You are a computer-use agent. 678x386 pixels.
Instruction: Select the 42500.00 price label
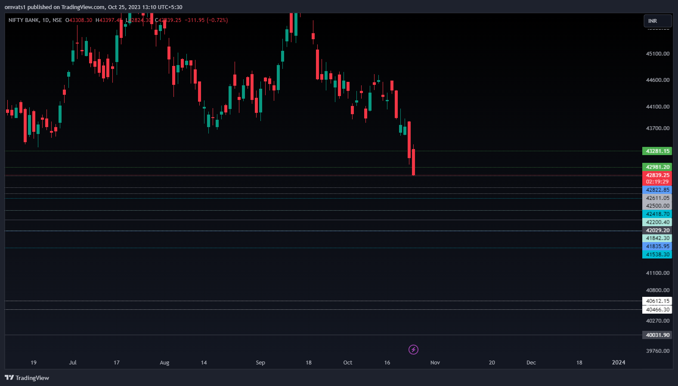coord(657,206)
